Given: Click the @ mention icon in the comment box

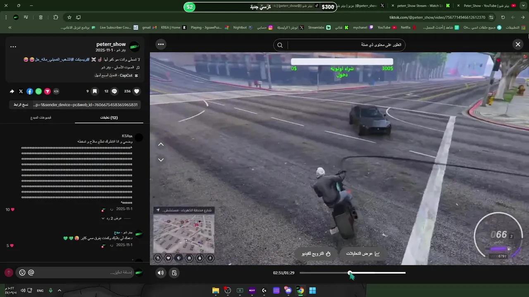Looking at the screenshot, I should click(x=31, y=273).
